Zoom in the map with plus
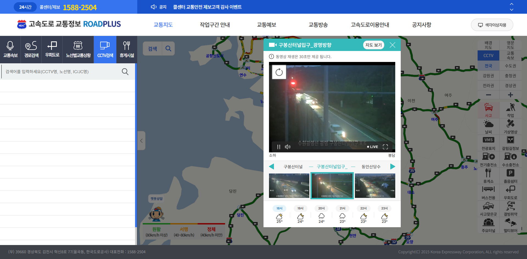 (x=510, y=95)
